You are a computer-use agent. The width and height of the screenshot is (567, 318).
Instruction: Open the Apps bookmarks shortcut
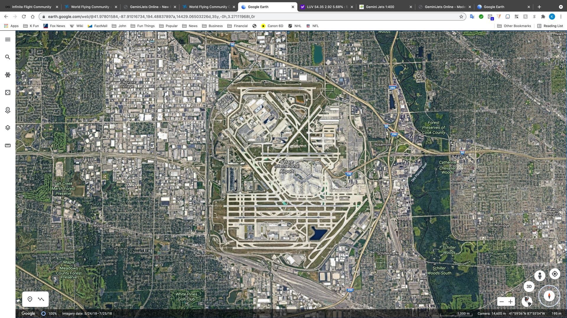coord(11,26)
